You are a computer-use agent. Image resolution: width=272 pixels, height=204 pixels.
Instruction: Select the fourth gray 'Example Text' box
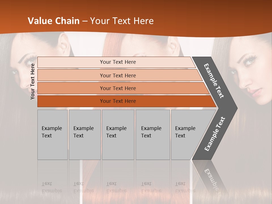click(153, 135)
